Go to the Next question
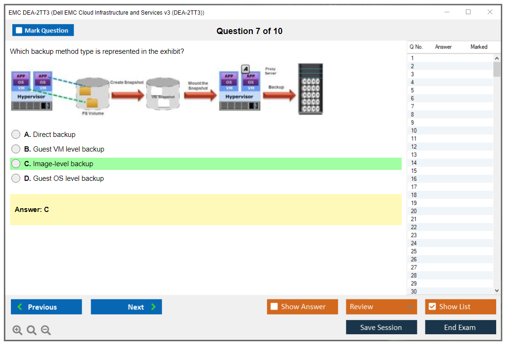The height and width of the screenshot is (347, 508). (x=126, y=307)
